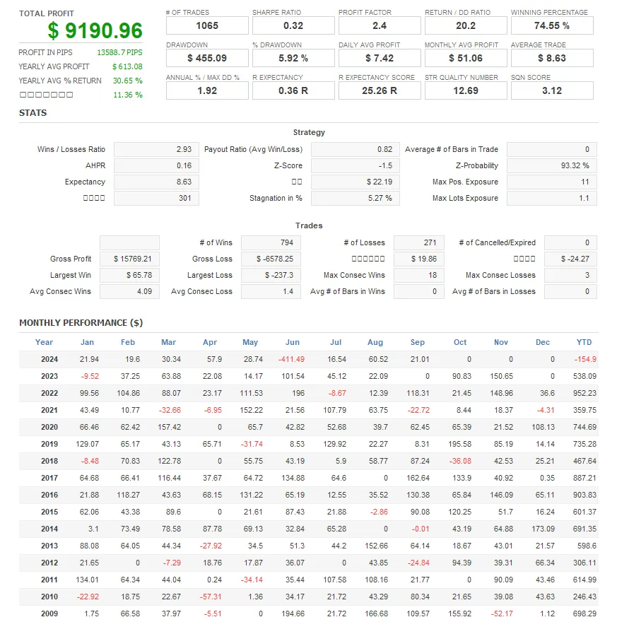Click the Sharpe Ratio value box
The image size is (617, 634).
293,25
